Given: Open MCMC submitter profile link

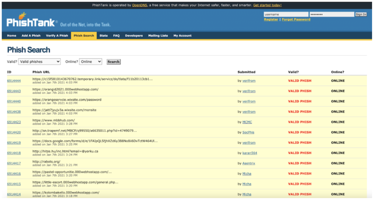Looking at the screenshot, I should [247, 122].
